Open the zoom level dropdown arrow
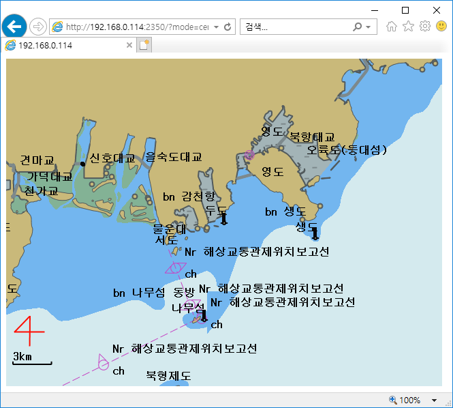 point(435,400)
